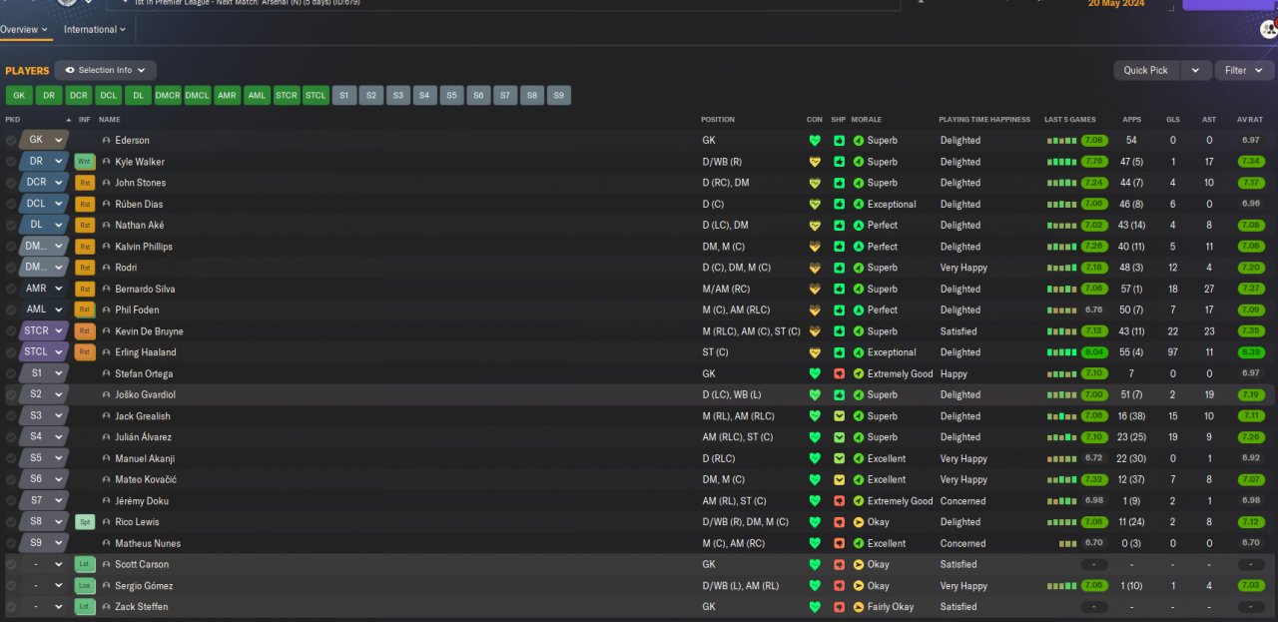The image size is (1278, 622).
Task: Click the Quick Pick button
Action: point(1146,70)
